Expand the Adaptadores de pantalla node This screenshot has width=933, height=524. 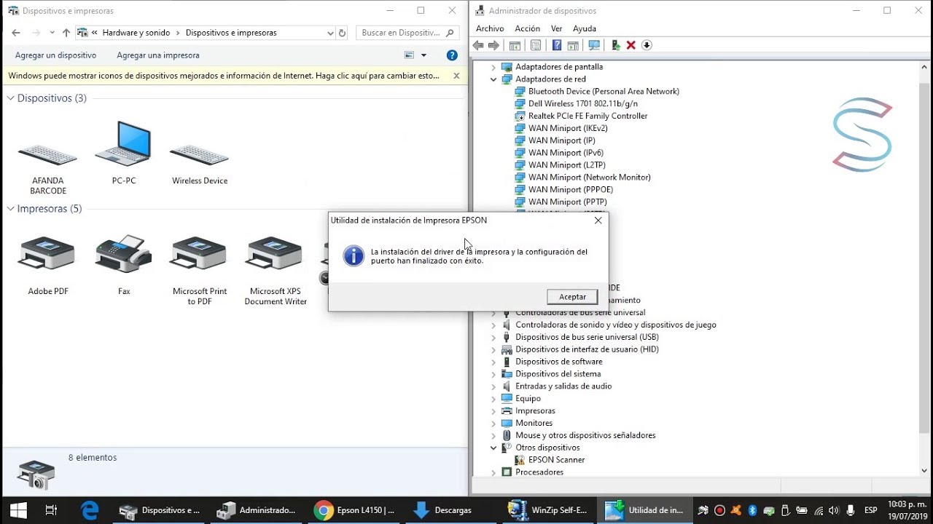point(493,67)
